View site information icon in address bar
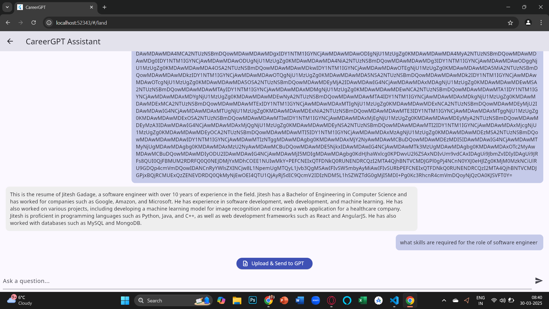Image resolution: width=549 pixels, height=309 pixels. (x=49, y=23)
